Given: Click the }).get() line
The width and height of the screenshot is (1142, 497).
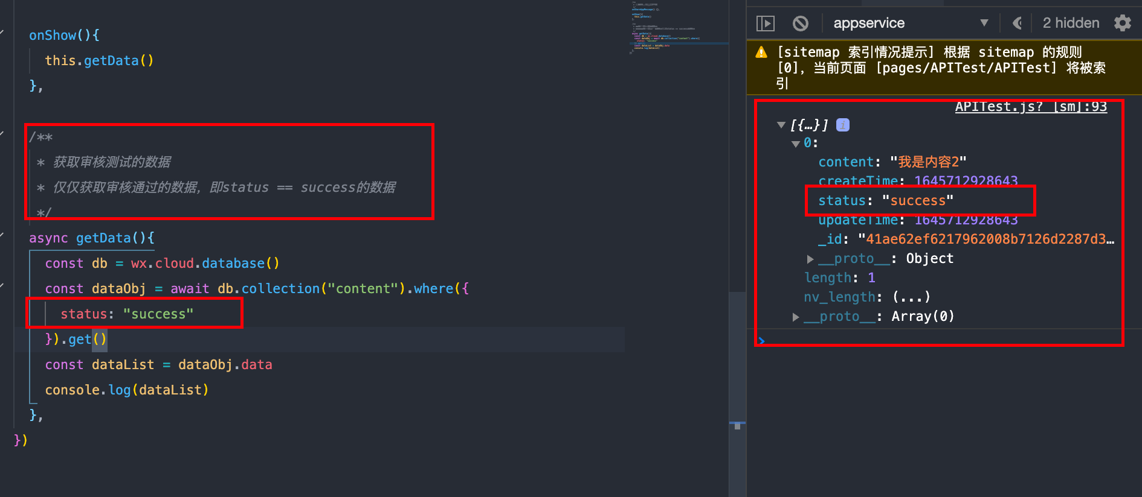Looking at the screenshot, I should pos(76,340).
